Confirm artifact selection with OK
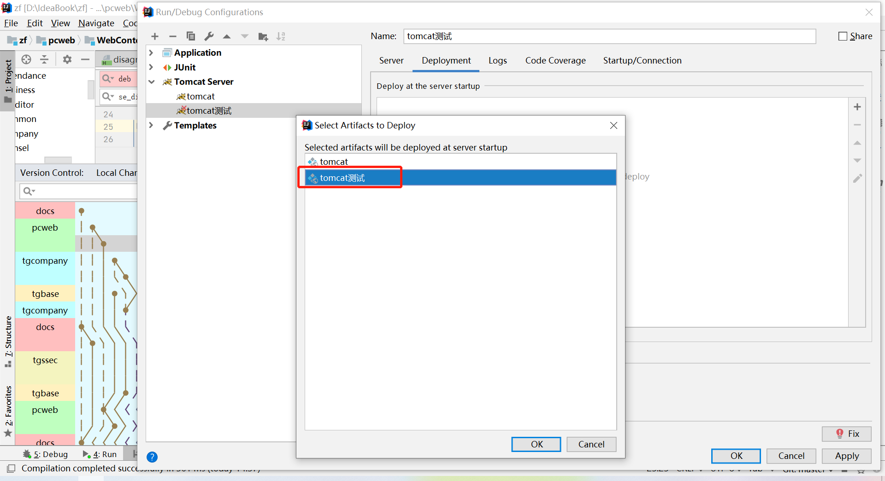This screenshot has width=885, height=481. pyautogui.click(x=536, y=444)
